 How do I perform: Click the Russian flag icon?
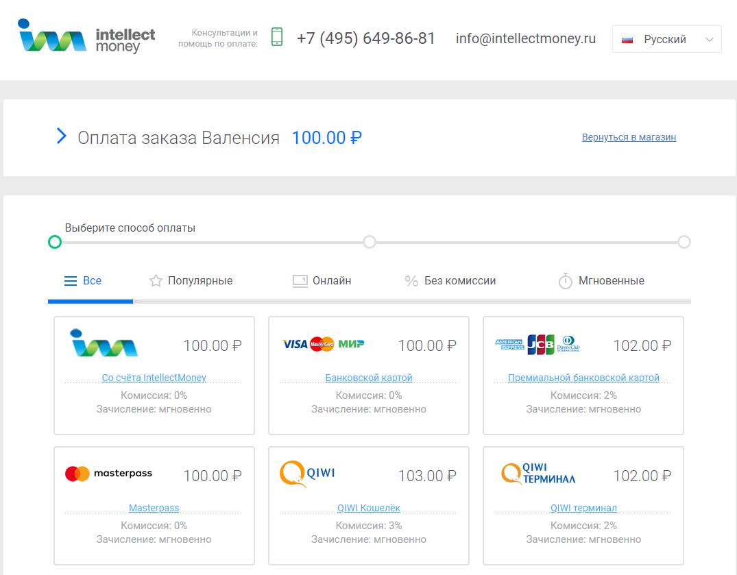point(627,40)
